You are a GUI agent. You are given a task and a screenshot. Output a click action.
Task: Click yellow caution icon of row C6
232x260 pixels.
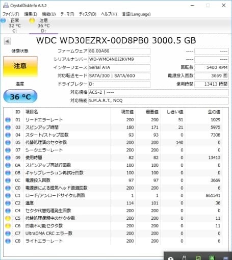pos(8,226)
